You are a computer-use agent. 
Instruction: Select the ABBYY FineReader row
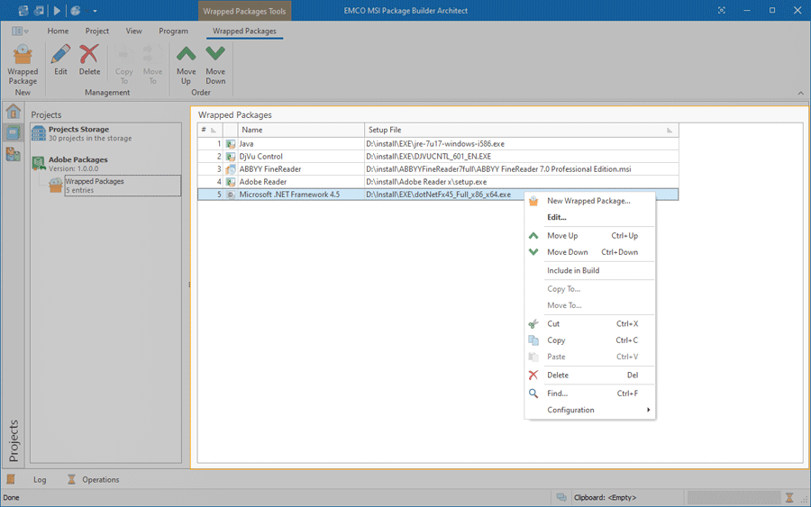coord(438,169)
